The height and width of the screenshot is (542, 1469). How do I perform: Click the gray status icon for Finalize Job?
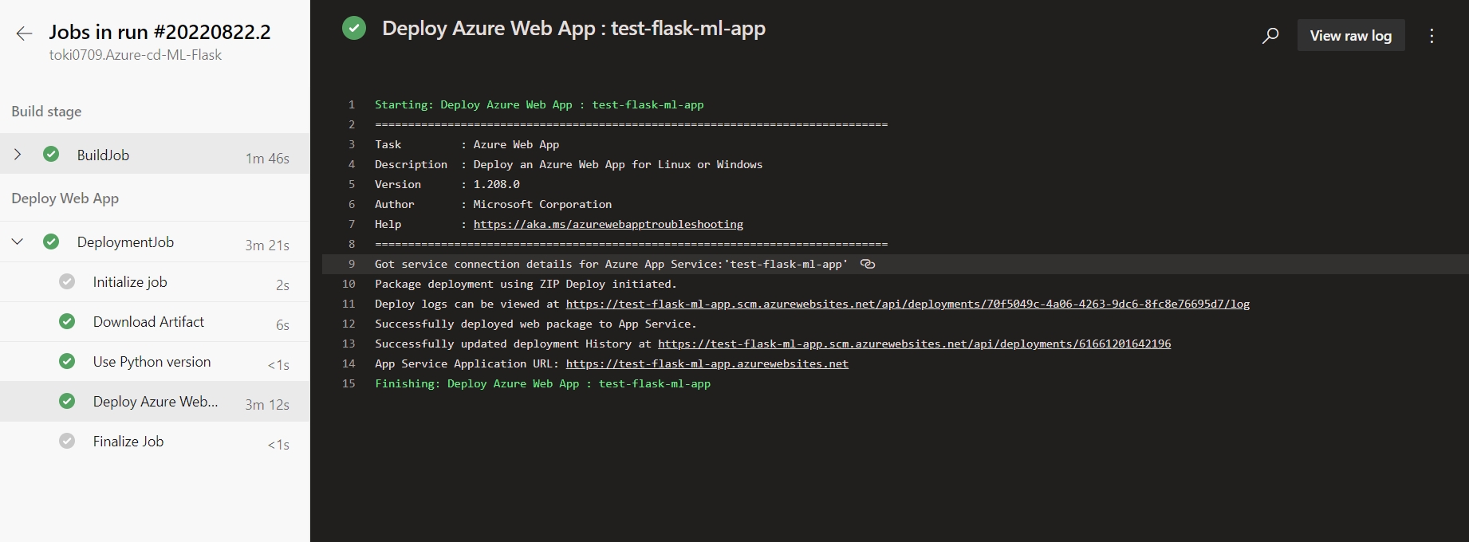click(x=67, y=441)
